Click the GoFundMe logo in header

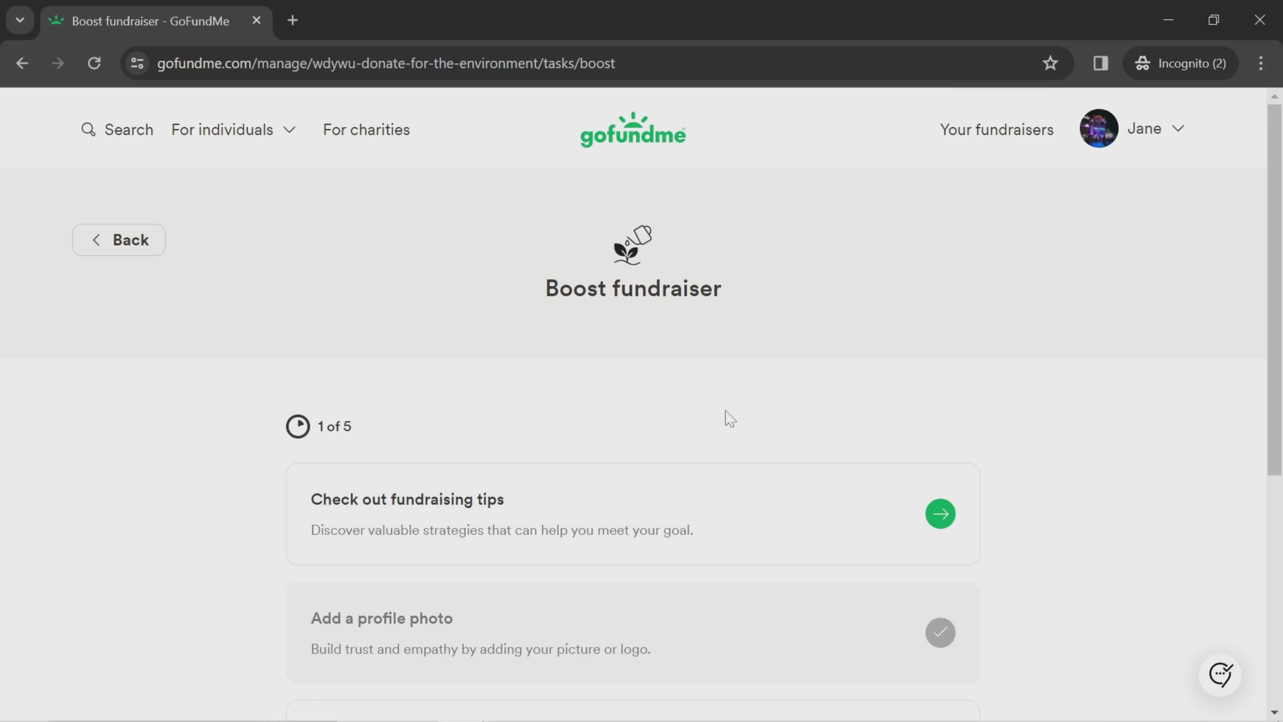click(x=633, y=130)
